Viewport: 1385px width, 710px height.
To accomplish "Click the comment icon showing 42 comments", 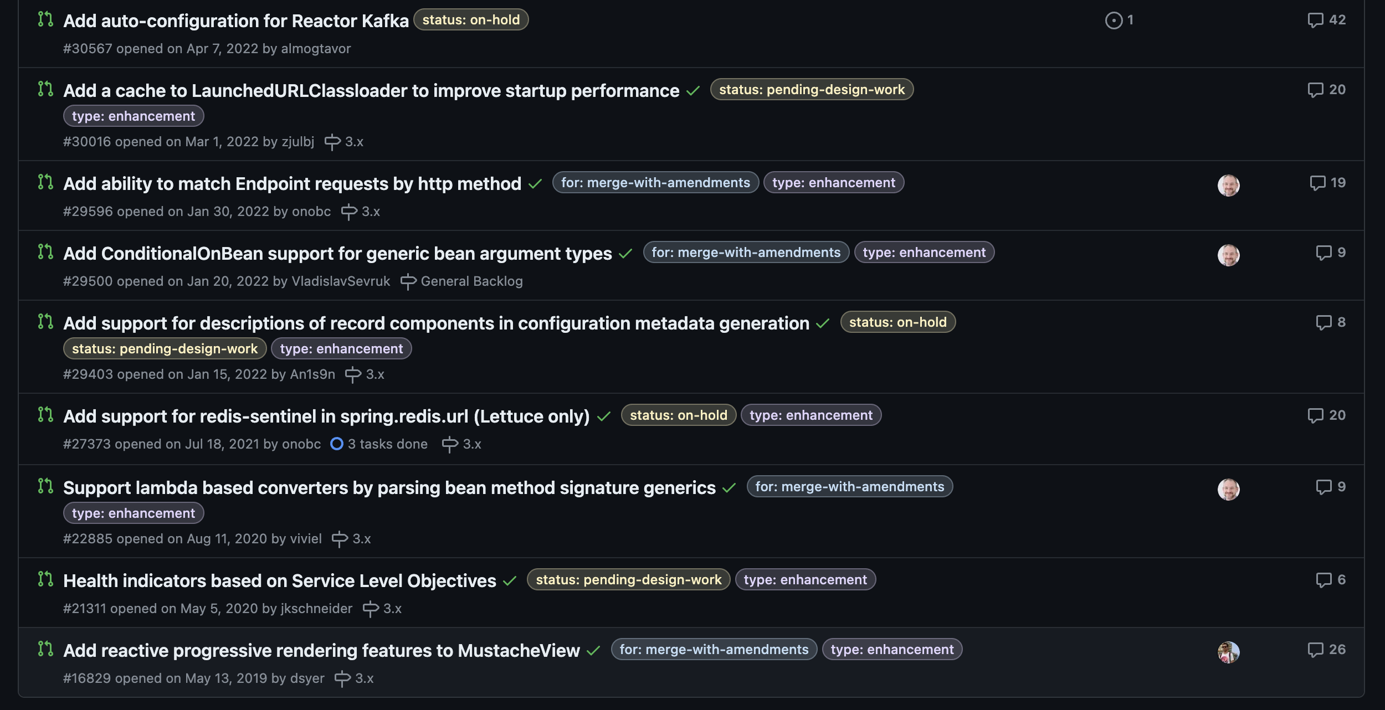I will click(x=1315, y=20).
